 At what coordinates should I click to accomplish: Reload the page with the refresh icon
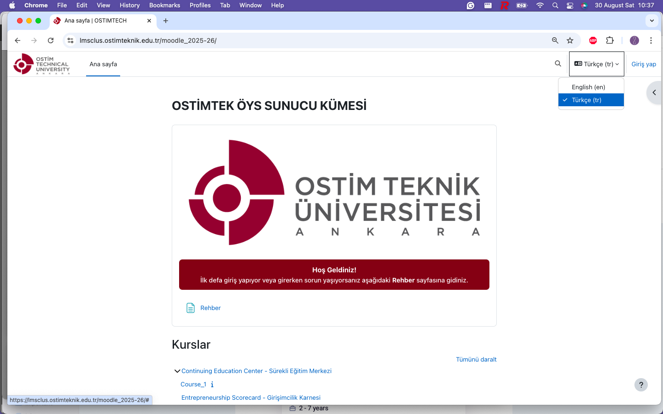click(x=51, y=40)
